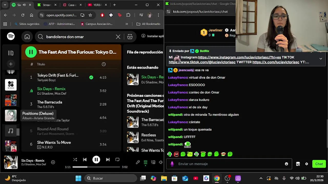Reload the Spotify page

(23, 15)
